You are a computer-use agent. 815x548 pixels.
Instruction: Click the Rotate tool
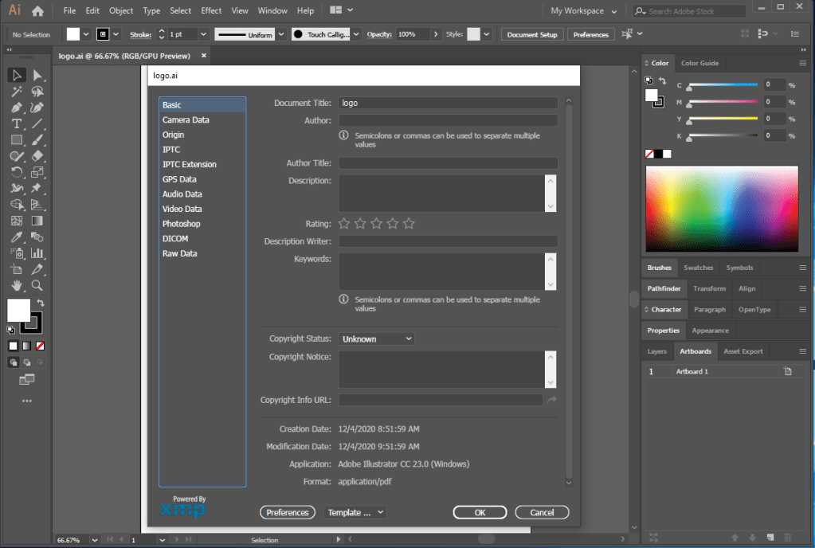click(x=16, y=172)
